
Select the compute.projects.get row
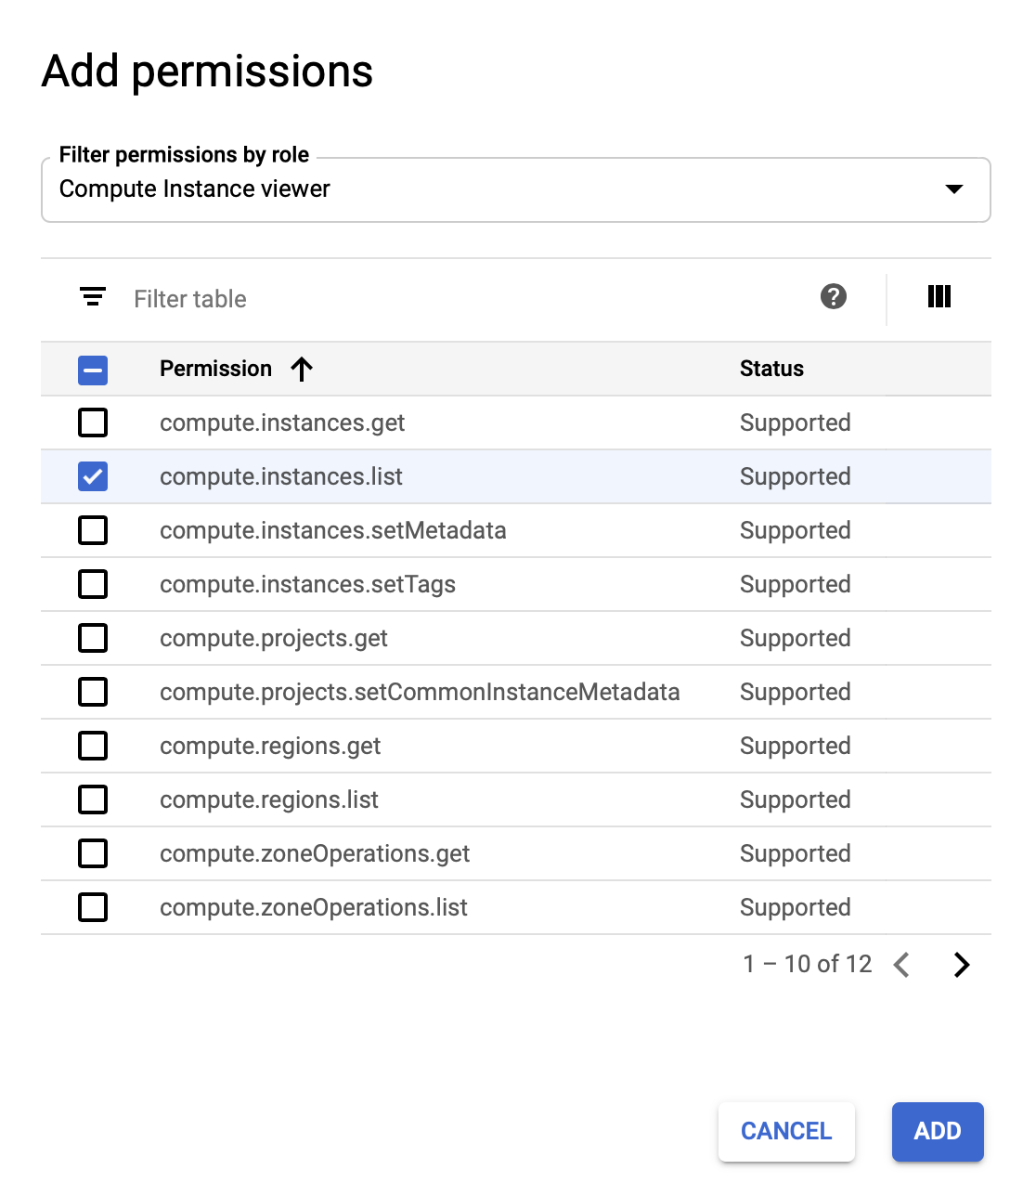pyautogui.click(x=274, y=639)
